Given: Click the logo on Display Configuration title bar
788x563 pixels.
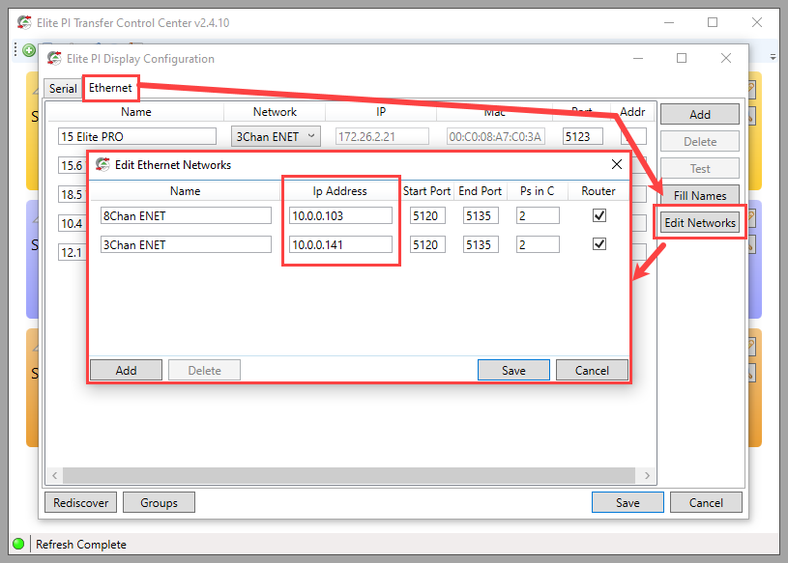Looking at the screenshot, I should [x=55, y=58].
